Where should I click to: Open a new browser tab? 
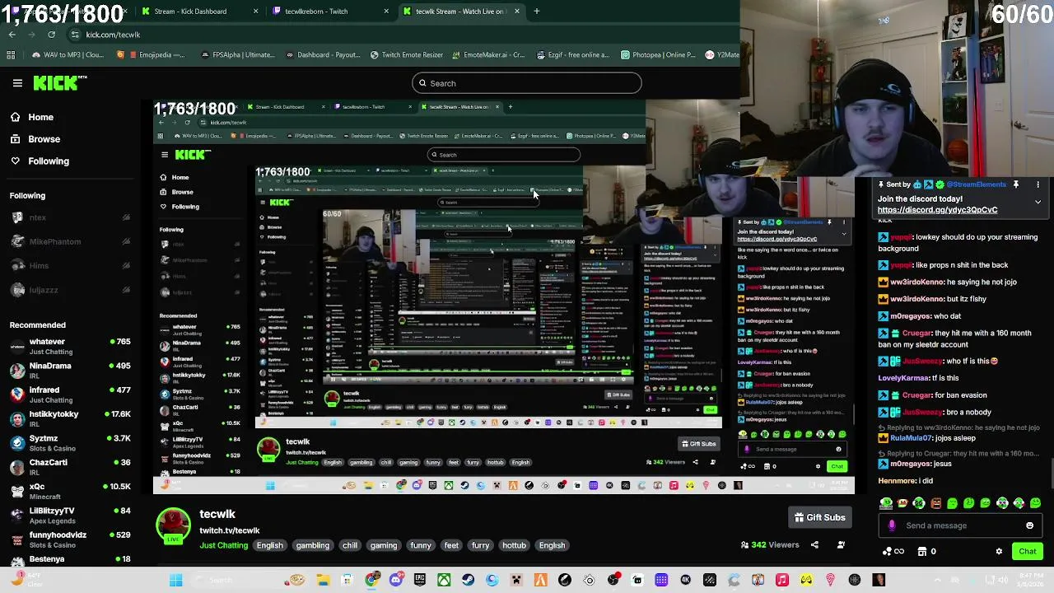tap(537, 12)
